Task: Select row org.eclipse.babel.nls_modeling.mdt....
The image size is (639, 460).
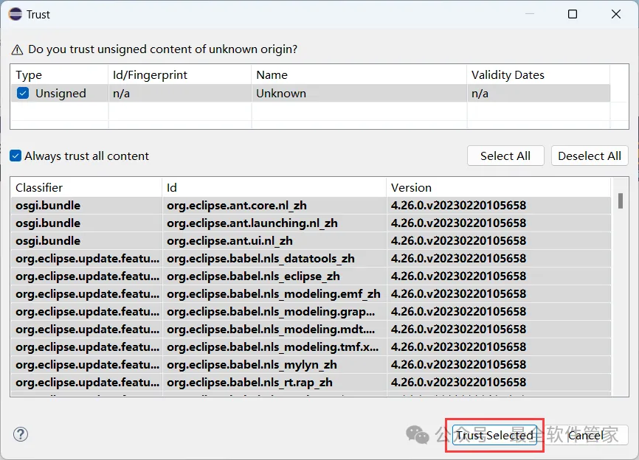Action: point(311,330)
